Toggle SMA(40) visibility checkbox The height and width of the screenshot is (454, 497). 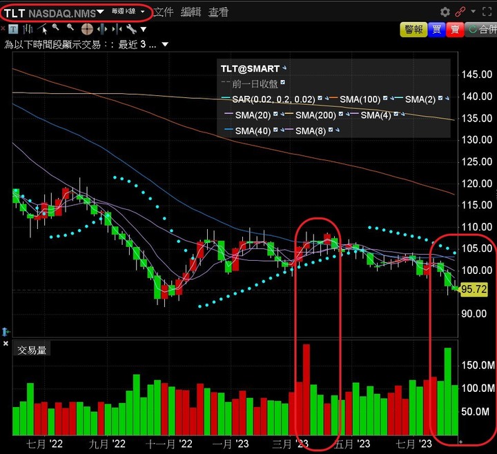[x=275, y=130]
